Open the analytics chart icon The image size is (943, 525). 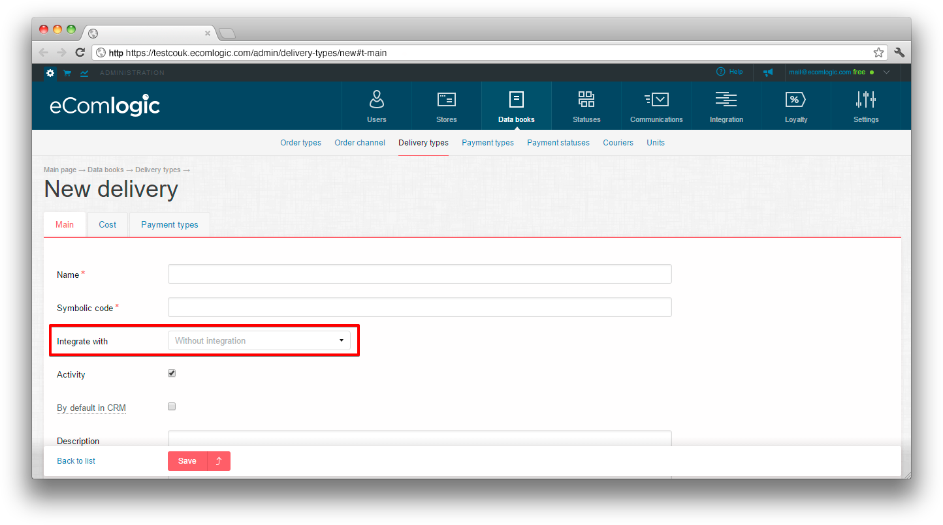[84, 73]
